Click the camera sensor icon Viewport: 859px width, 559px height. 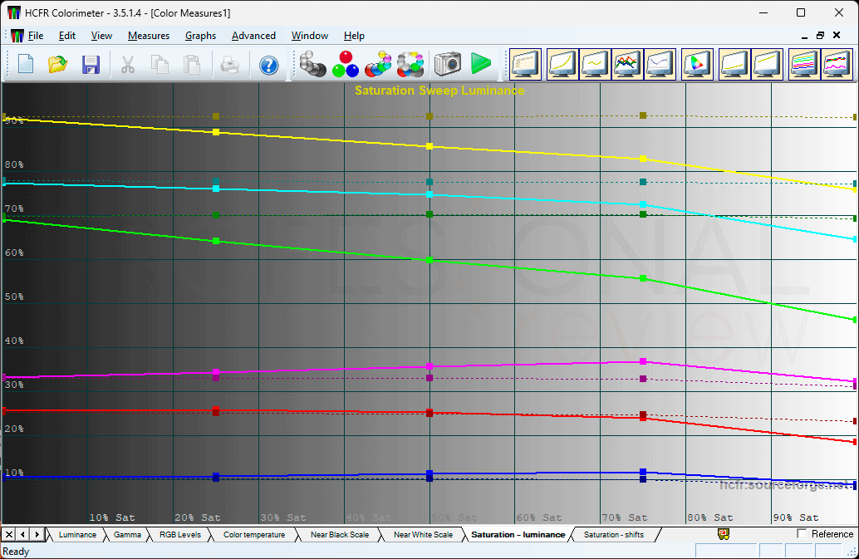(448, 64)
